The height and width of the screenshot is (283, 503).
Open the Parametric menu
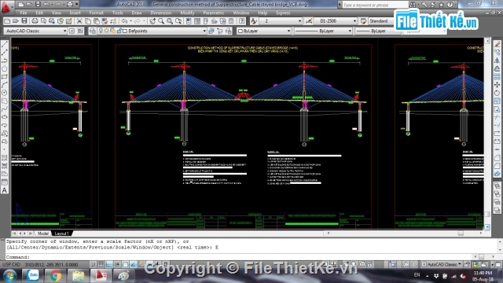coord(213,13)
